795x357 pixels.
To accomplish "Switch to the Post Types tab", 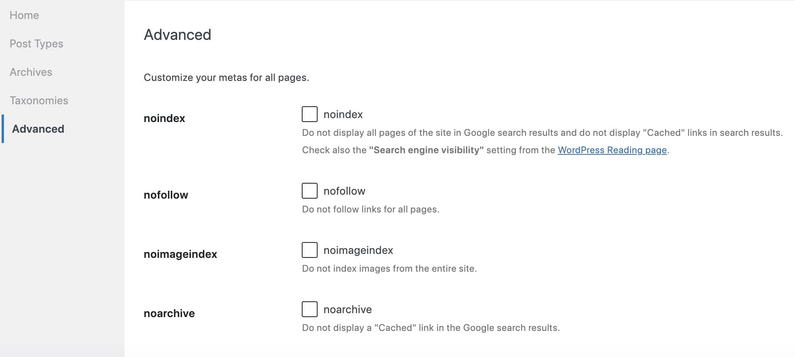I will coord(36,44).
